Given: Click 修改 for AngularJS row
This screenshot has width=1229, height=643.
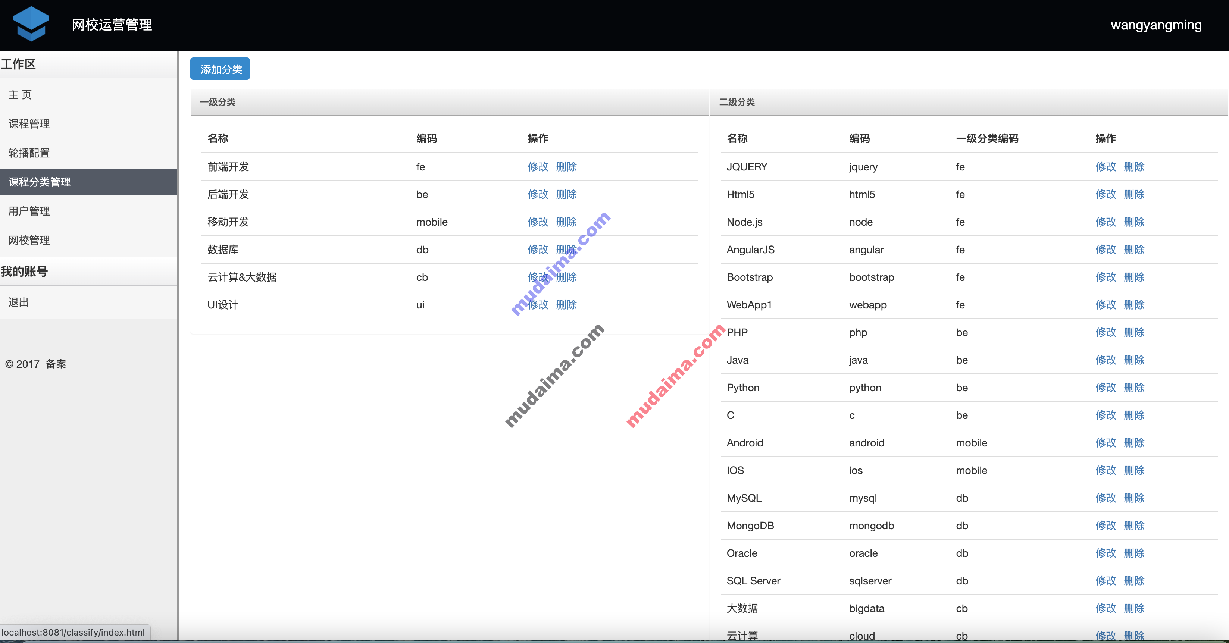Looking at the screenshot, I should 1106,250.
